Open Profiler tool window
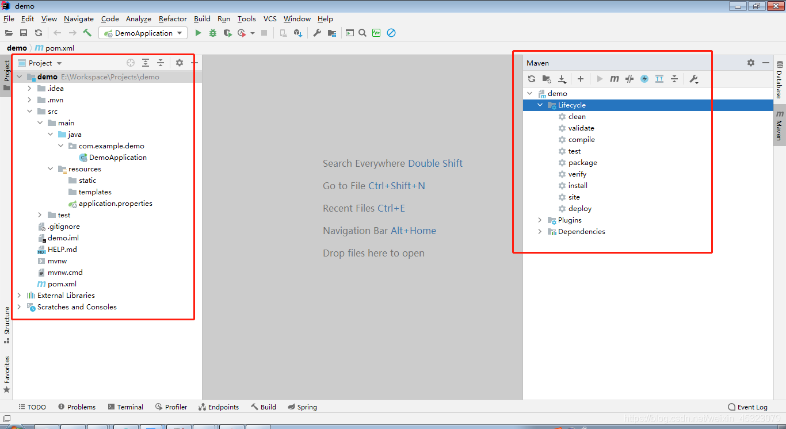 pos(171,407)
